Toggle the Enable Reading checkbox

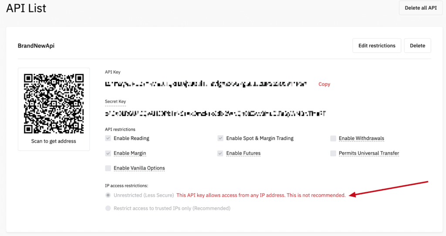point(108,138)
